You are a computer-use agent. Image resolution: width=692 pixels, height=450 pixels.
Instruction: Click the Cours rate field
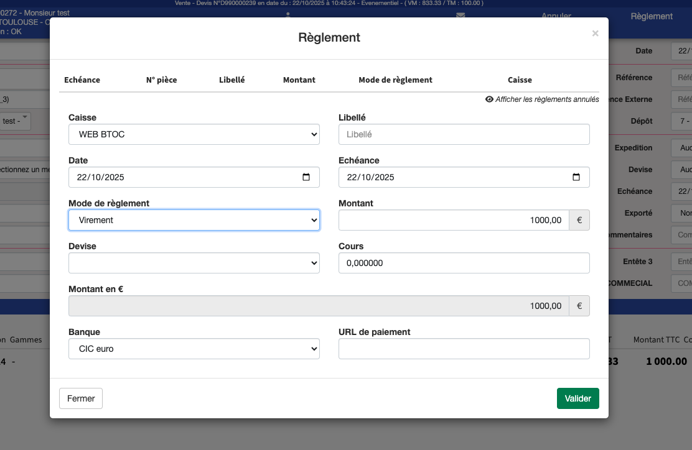[x=464, y=263]
